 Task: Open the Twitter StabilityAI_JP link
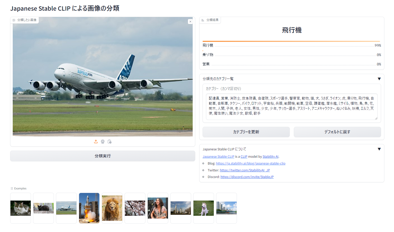[x=245, y=170]
